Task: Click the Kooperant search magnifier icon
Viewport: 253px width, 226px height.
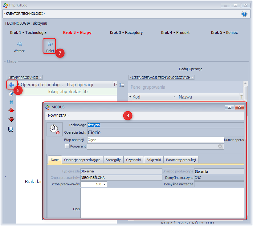Action: pos(220,147)
